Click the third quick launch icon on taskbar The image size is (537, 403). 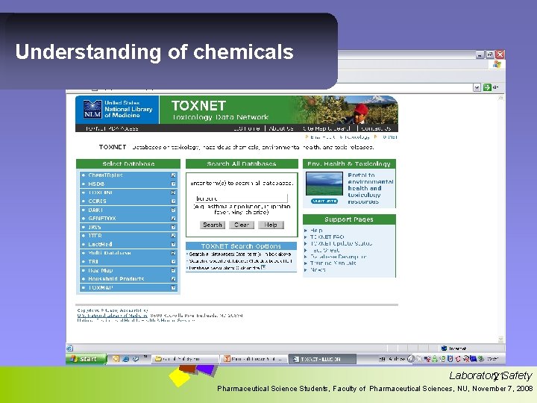[x=136, y=359]
